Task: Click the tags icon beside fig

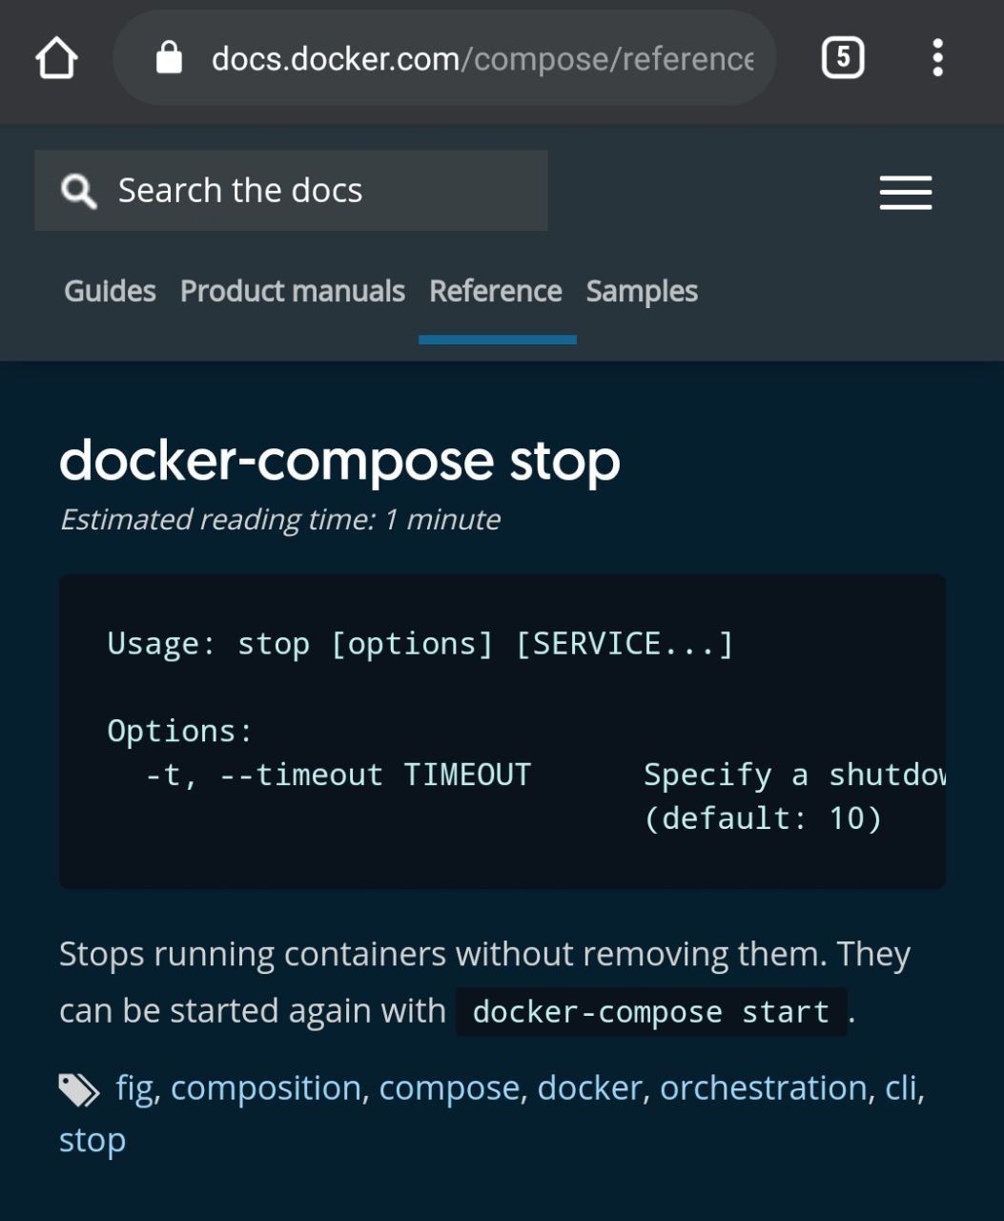Action: pyautogui.click(x=79, y=1089)
